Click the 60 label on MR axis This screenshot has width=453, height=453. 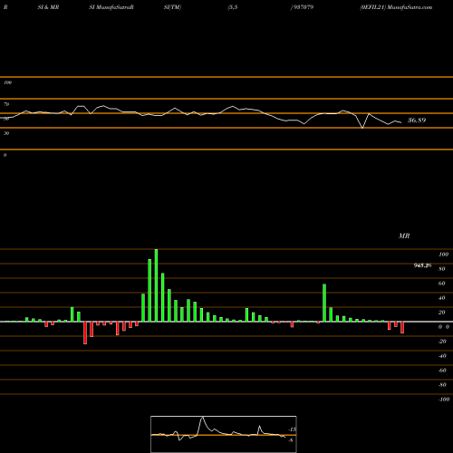point(442,284)
